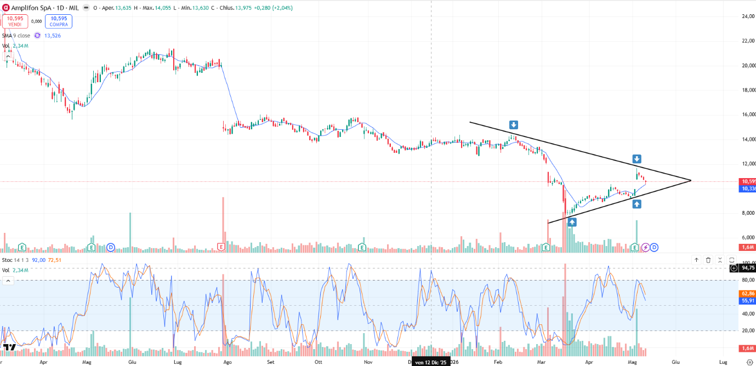
Task: Click the 1,6M volume label in the Stoc pane
Action: (x=747, y=348)
